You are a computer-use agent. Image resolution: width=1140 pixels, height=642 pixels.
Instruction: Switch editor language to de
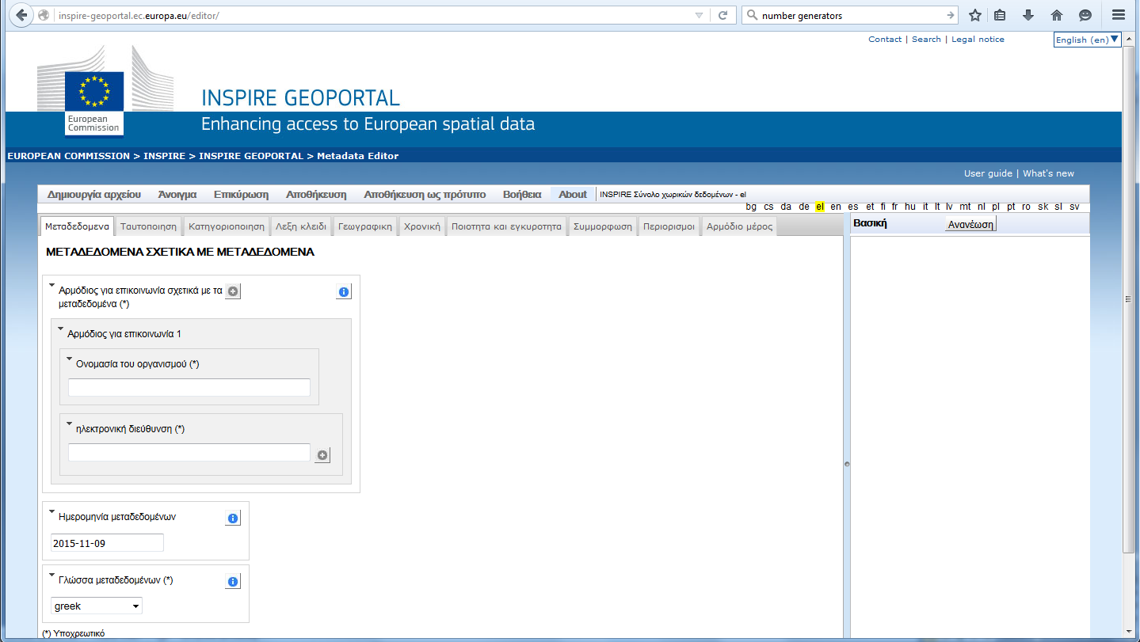click(x=804, y=207)
